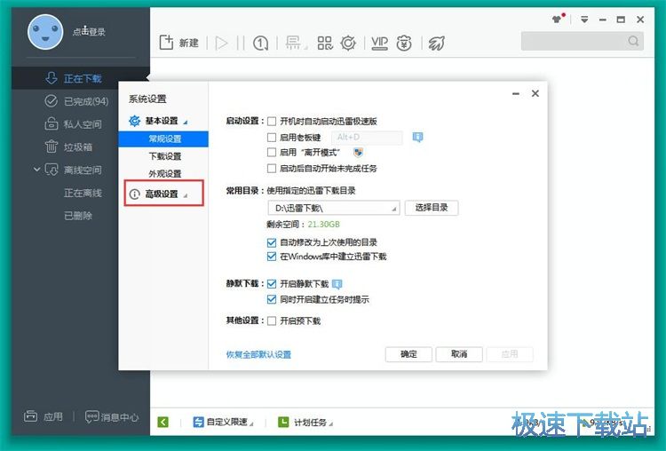Click the delete task toolbar icon
The height and width of the screenshot is (451, 666).
click(293, 43)
